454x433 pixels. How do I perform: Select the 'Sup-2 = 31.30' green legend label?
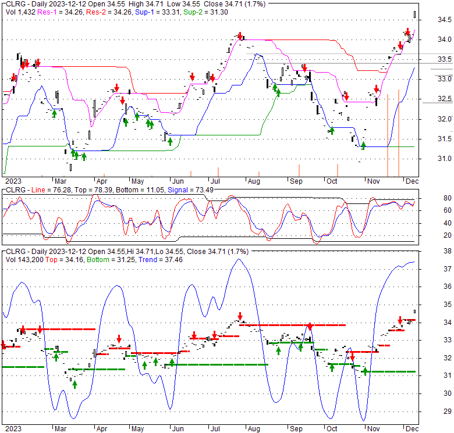click(x=205, y=12)
